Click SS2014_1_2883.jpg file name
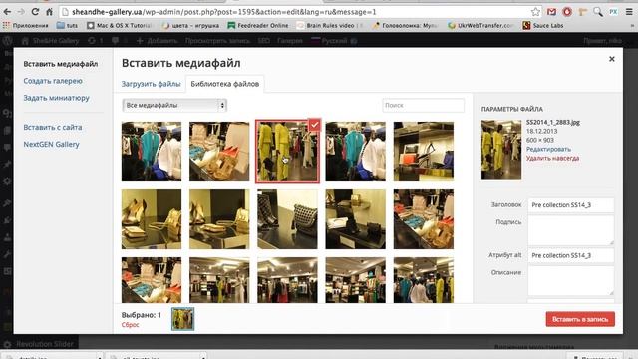 pos(553,122)
